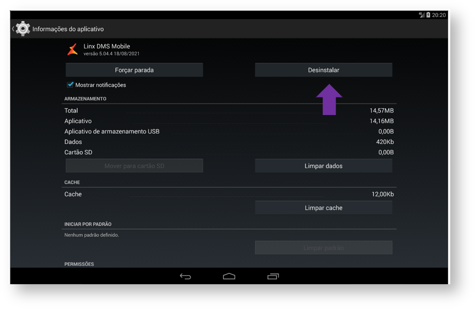Tap the versão 5.04.4 18/08/2021 text
Screen dimensions: 475x309
tap(111, 54)
